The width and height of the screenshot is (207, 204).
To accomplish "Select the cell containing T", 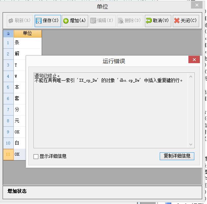I will pos(20,65).
